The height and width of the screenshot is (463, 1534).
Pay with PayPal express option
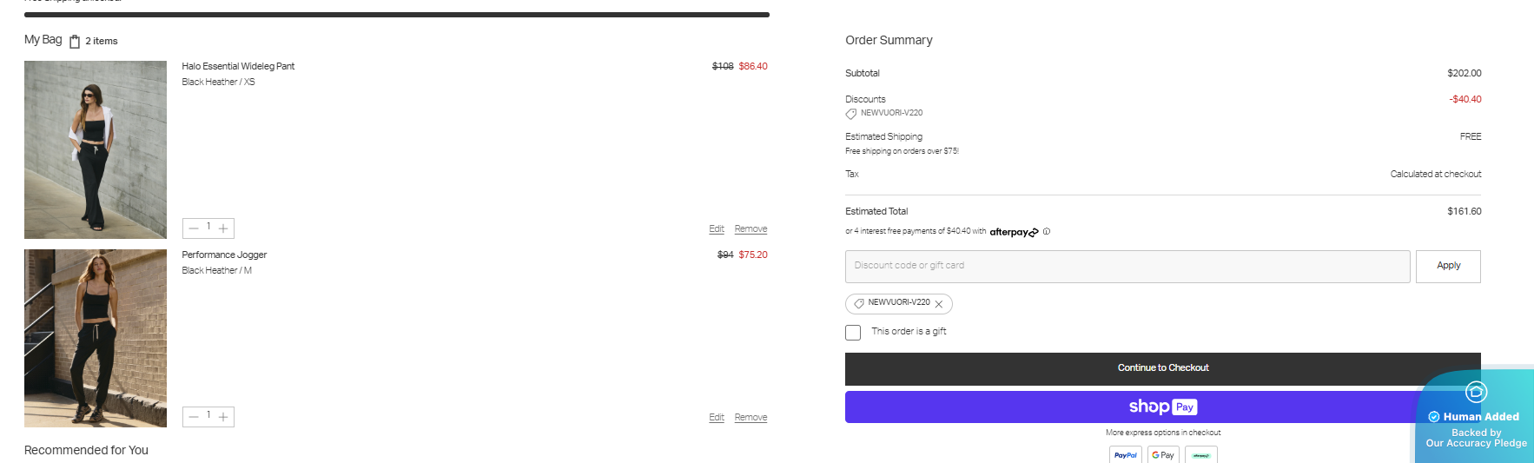pyautogui.click(x=1125, y=455)
